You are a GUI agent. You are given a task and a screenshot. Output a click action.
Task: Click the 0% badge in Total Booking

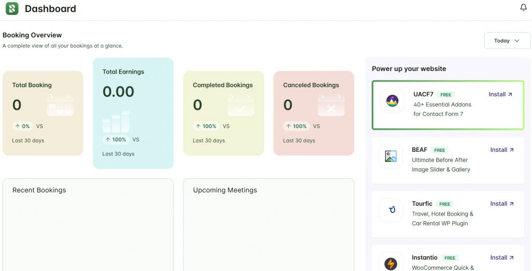click(22, 126)
